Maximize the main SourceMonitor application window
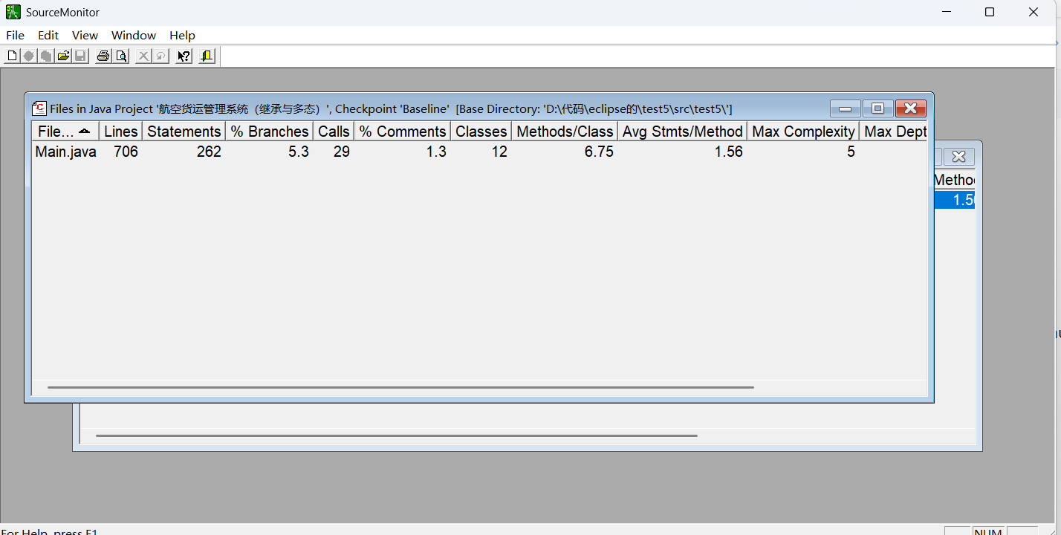This screenshot has height=535, width=1061. [990, 12]
